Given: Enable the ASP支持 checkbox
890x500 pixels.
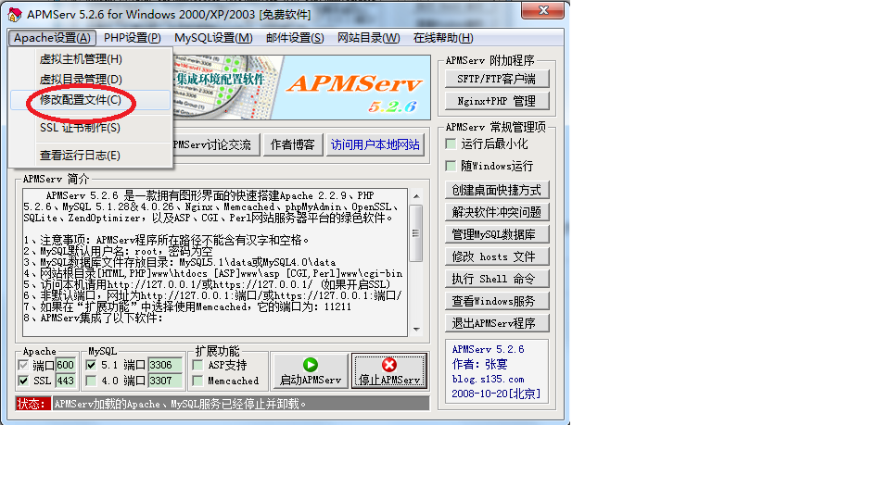Looking at the screenshot, I should click(197, 365).
